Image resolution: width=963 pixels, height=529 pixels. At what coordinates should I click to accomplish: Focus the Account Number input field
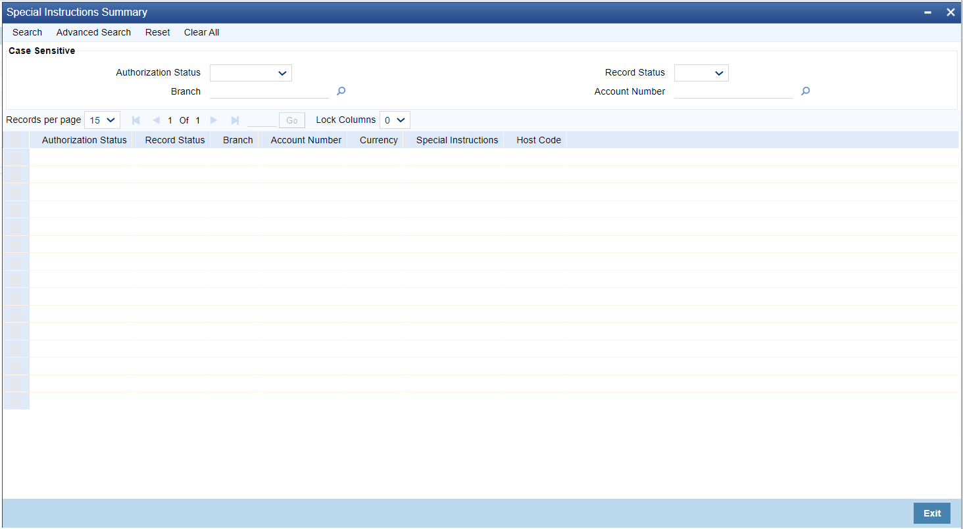(734, 91)
